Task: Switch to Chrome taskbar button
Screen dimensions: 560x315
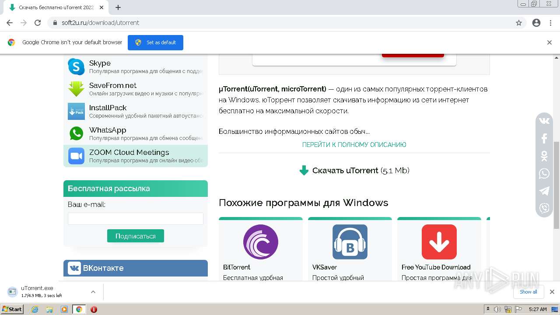Action: pos(79,309)
